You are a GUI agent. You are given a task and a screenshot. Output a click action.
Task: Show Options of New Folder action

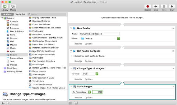click(88, 44)
